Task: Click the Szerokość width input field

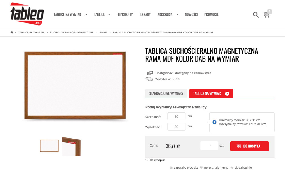Action: pyautogui.click(x=176, y=116)
